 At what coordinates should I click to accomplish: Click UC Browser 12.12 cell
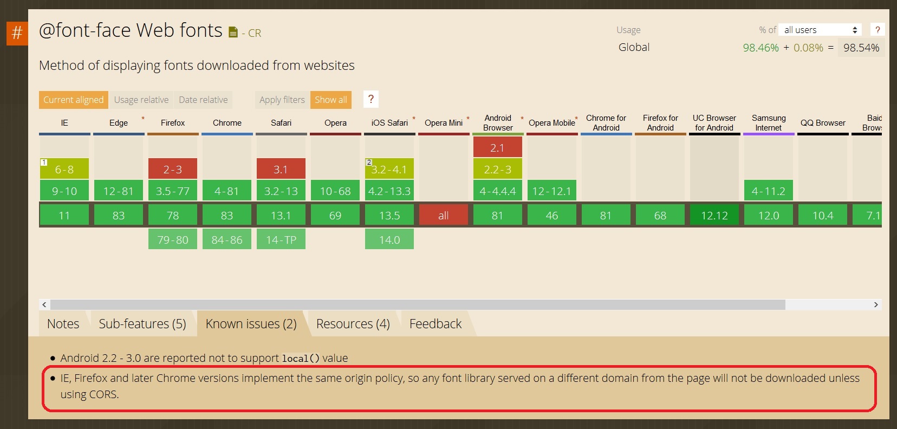pos(714,214)
